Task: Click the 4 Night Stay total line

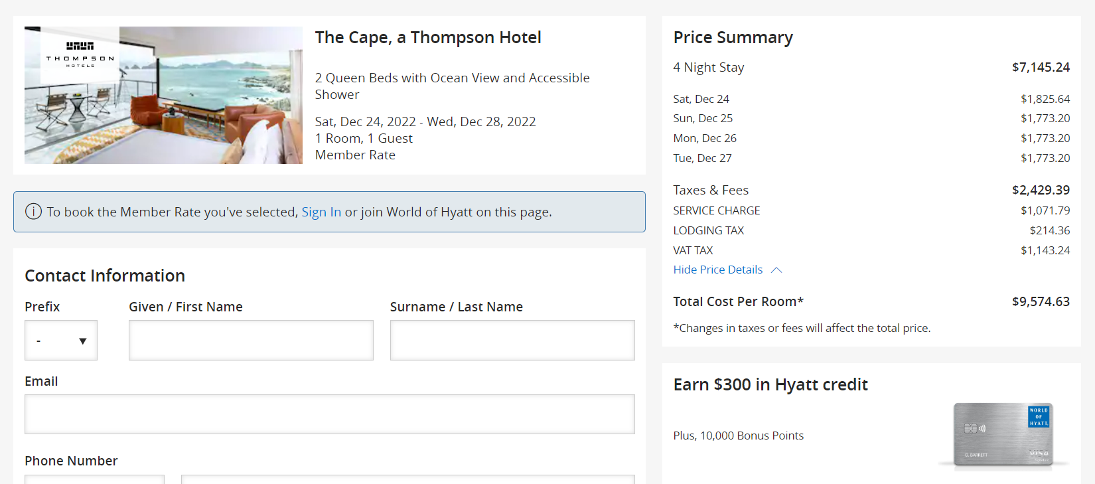Action: (x=871, y=67)
